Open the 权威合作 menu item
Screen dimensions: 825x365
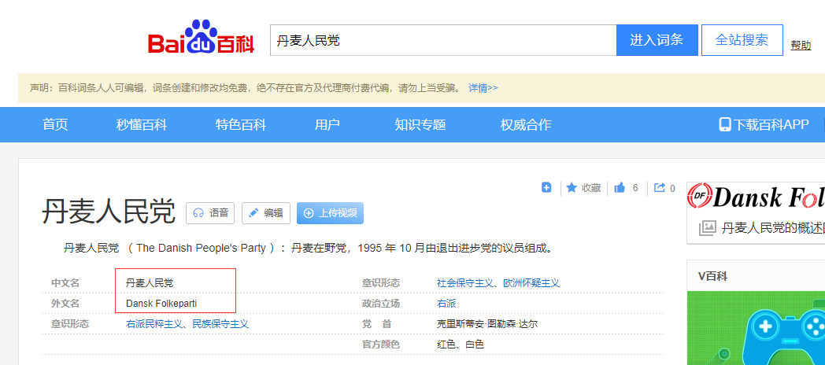coord(526,124)
